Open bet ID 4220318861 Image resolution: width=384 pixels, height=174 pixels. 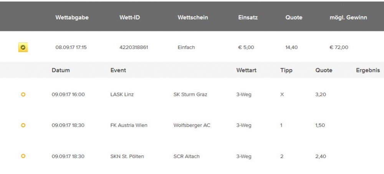pyautogui.click(x=134, y=47)
